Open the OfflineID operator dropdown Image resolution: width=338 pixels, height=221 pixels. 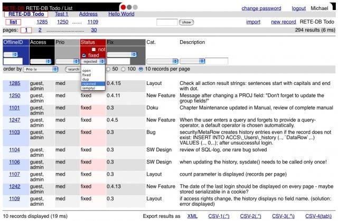click(11, 54)
